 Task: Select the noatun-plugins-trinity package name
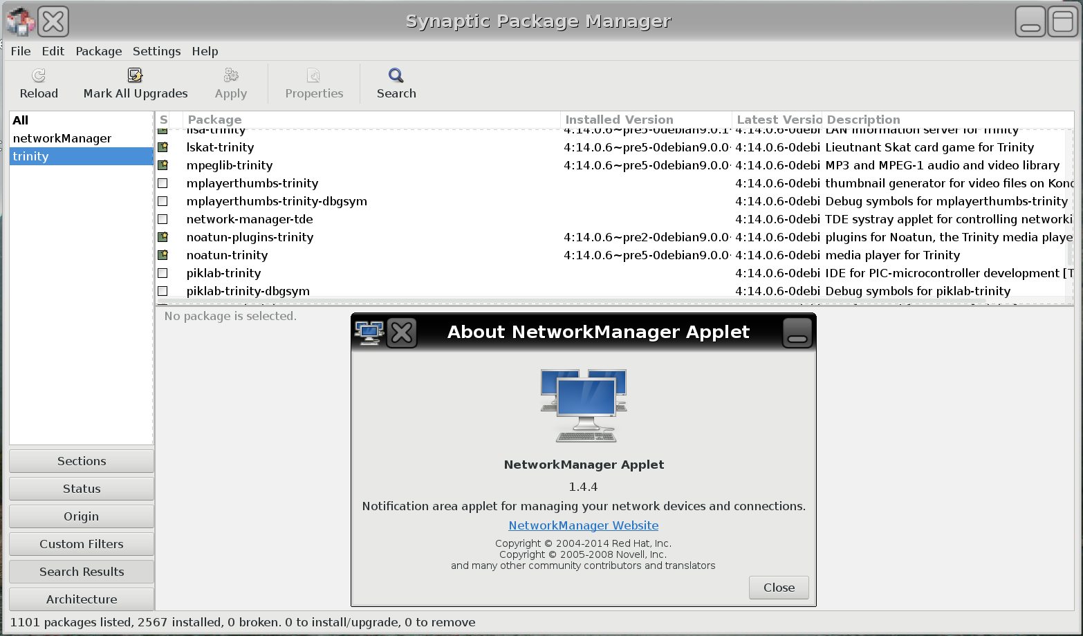(x=250, y=237)
